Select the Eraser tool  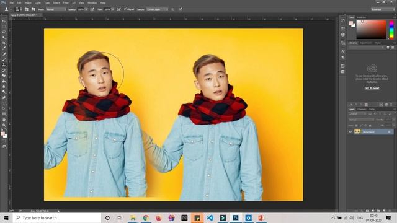point(4,76)
